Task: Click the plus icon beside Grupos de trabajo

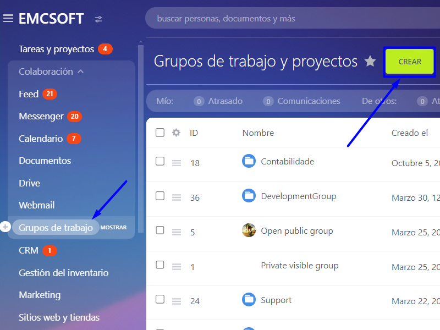Action: [5, 227]
